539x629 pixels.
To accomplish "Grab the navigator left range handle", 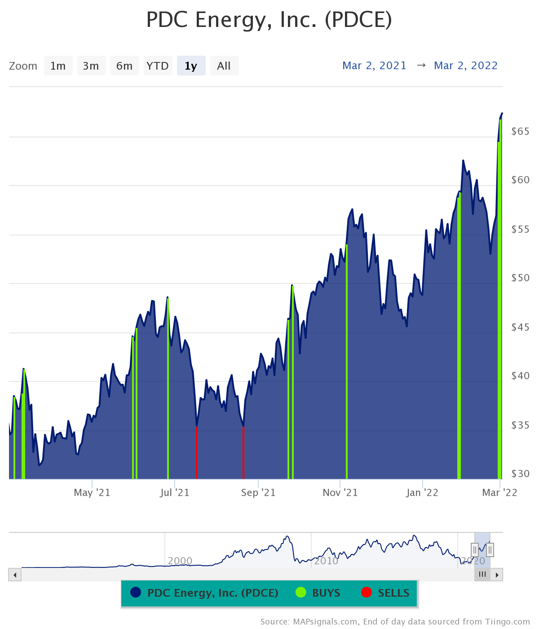I will (x=475, y=549).
